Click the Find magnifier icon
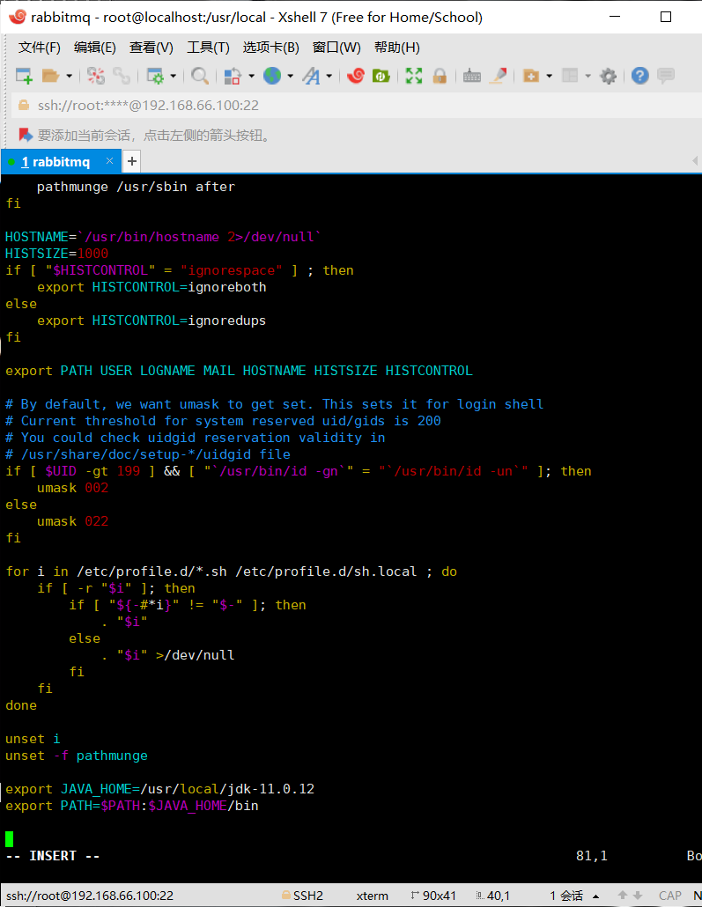Screen dimensions: 702x907 (200, 76)
